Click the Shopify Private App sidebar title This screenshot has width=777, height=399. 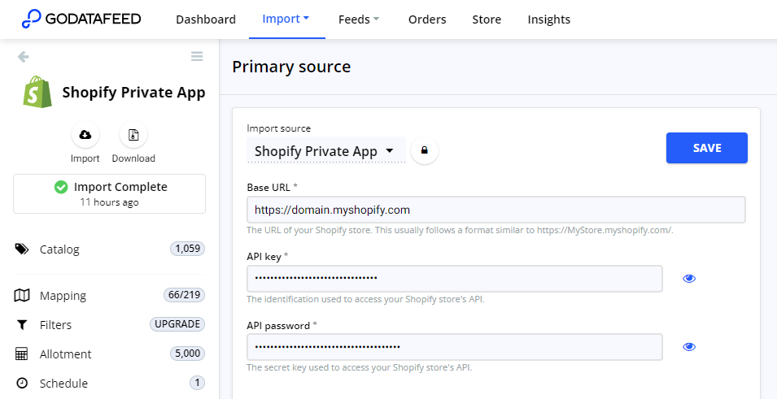(x=133, y=93)
